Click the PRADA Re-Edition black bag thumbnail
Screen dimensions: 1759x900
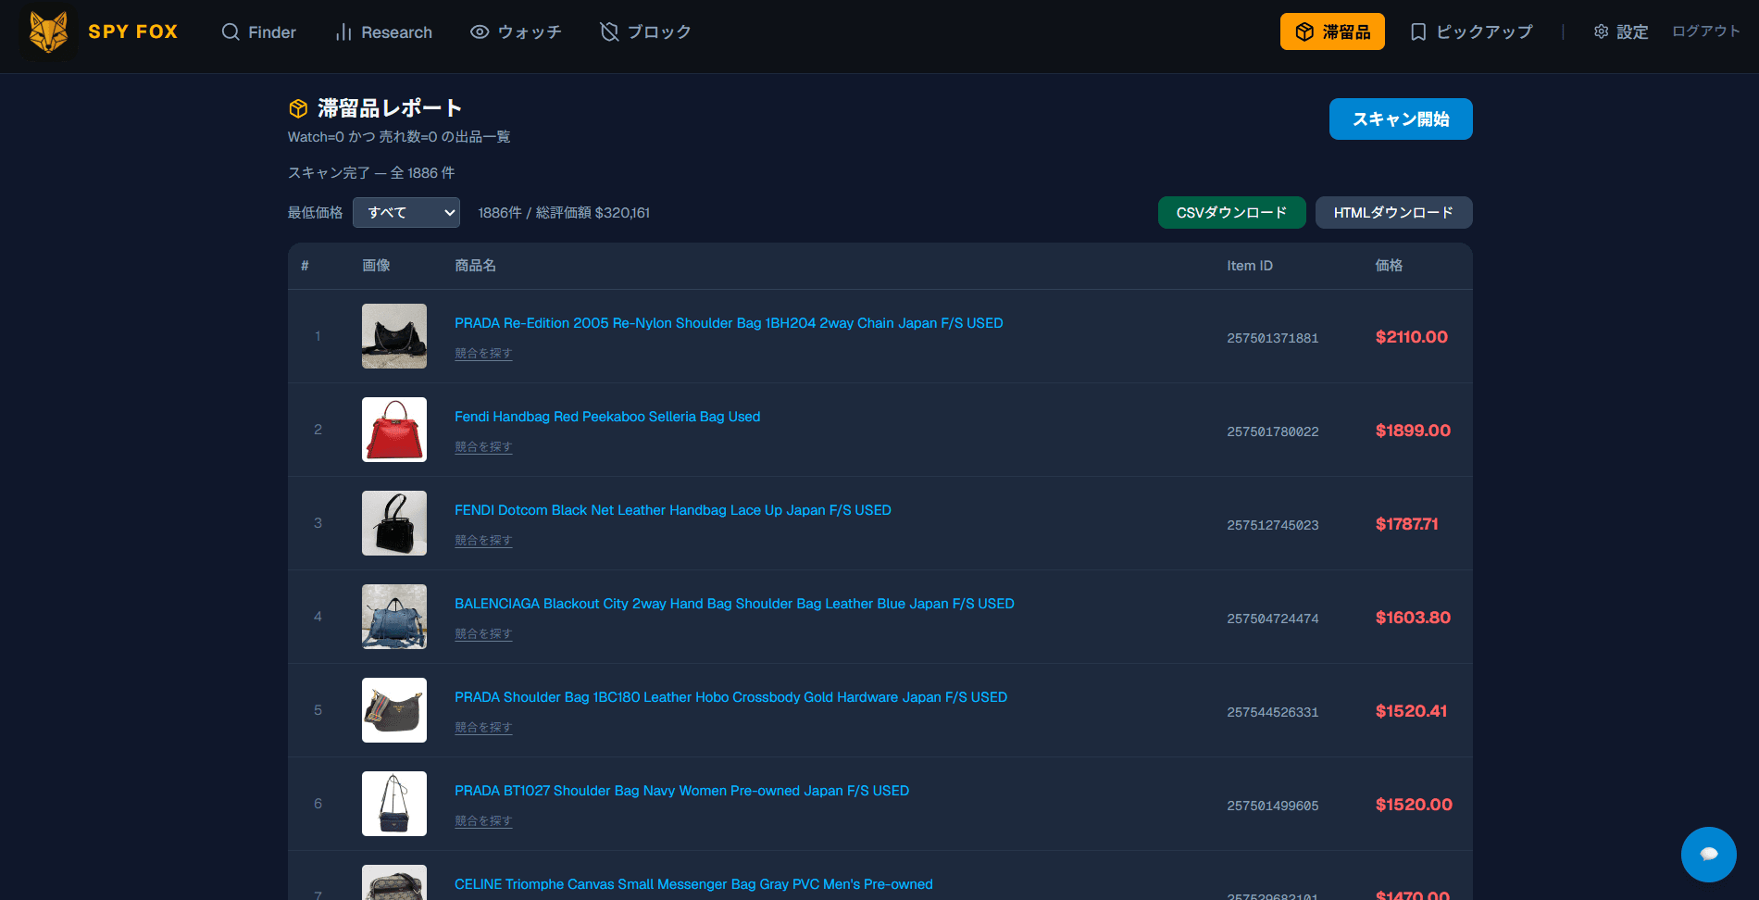coord(394,336)
